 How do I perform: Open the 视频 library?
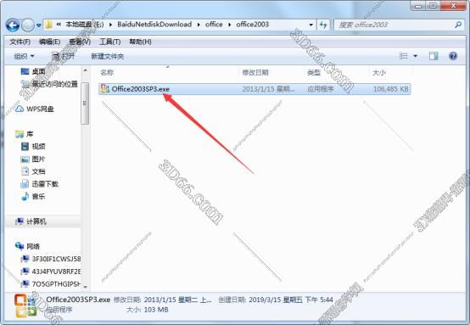pos(38,146)
